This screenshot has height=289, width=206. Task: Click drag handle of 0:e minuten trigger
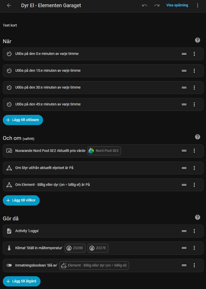(184, 54)
